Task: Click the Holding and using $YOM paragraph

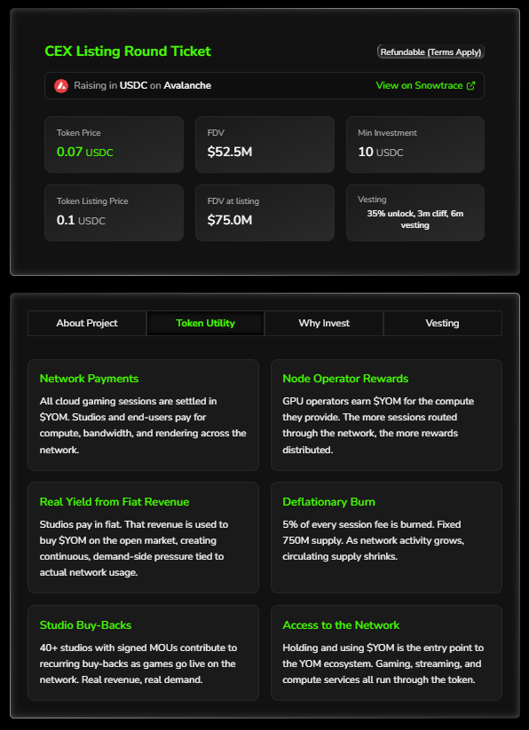Action: click(x=383, y=663)
